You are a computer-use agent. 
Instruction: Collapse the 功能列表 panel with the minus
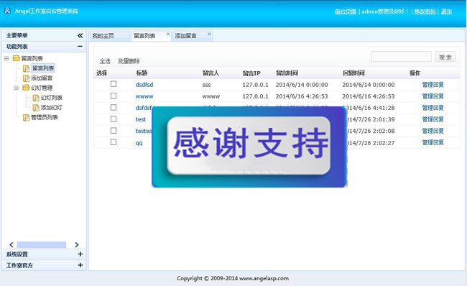point(80,47)
